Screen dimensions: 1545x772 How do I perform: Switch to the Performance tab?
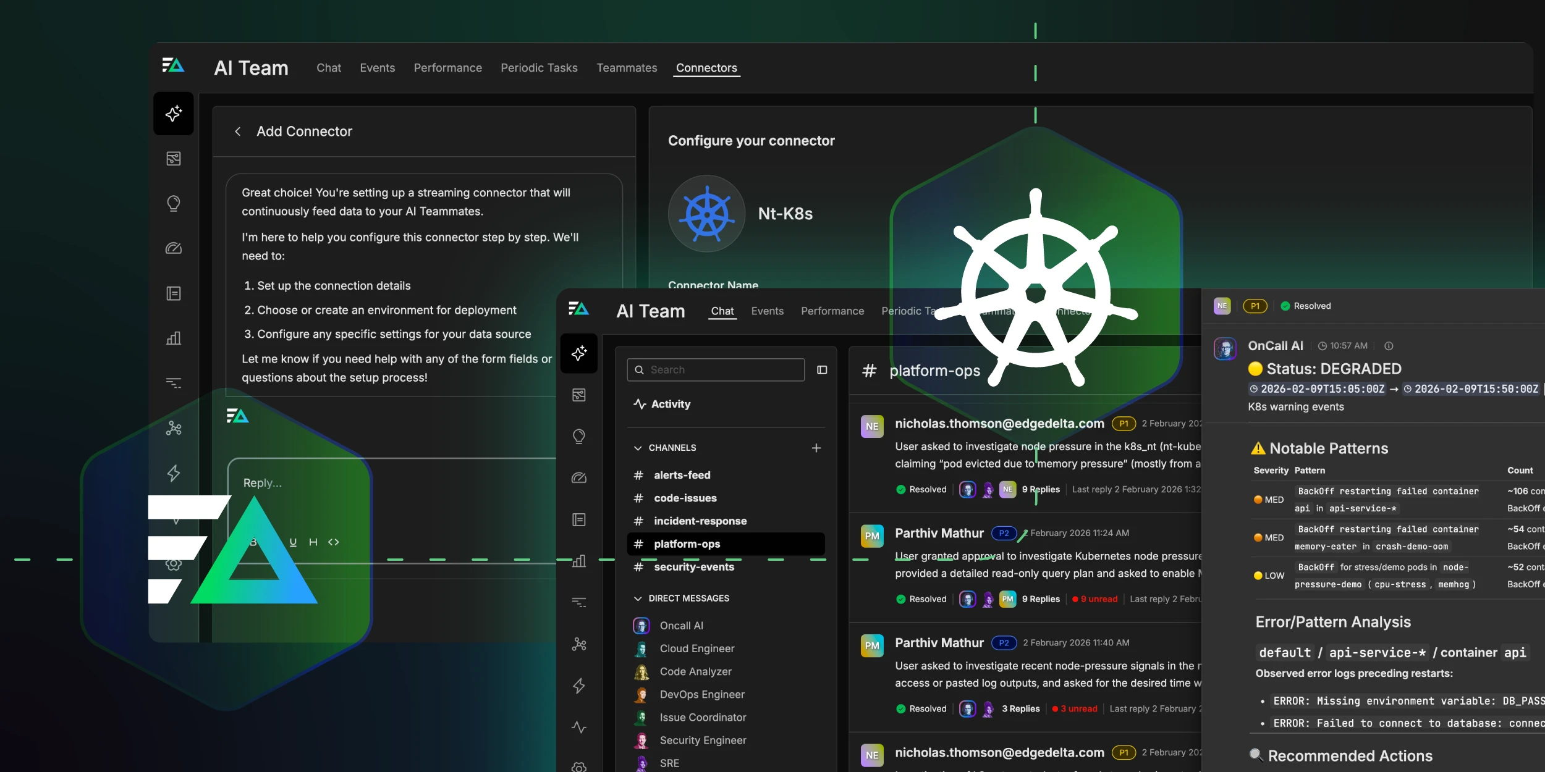click(x=447, y=68)
